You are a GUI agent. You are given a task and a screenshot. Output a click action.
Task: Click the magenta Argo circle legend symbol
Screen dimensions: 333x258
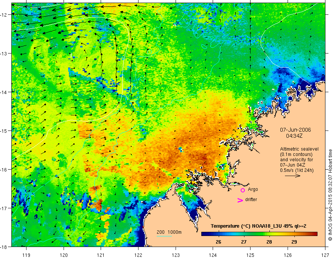click(x=243, y=190)
